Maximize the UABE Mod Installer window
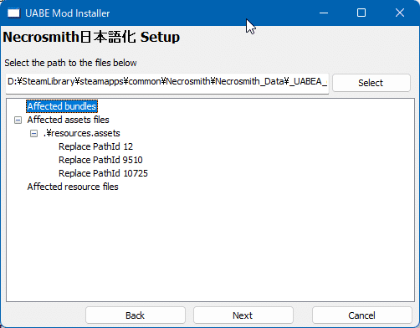The height and width of the screenshot is (328, 420). click(361, 13)
